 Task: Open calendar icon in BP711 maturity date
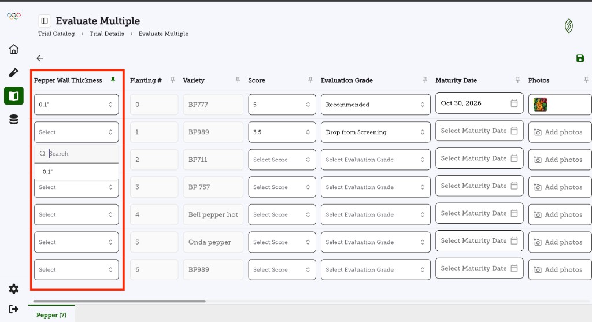coord(514,158)
